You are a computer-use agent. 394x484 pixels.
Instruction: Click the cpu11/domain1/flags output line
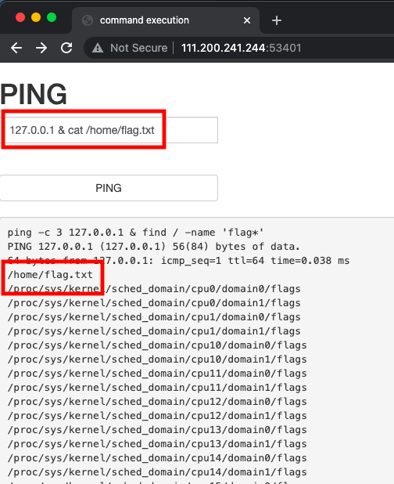point(157,388)
